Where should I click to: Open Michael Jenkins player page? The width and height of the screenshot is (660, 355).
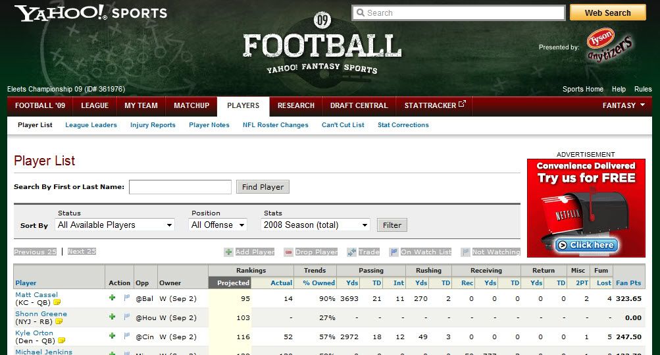(x=44, y=352)
